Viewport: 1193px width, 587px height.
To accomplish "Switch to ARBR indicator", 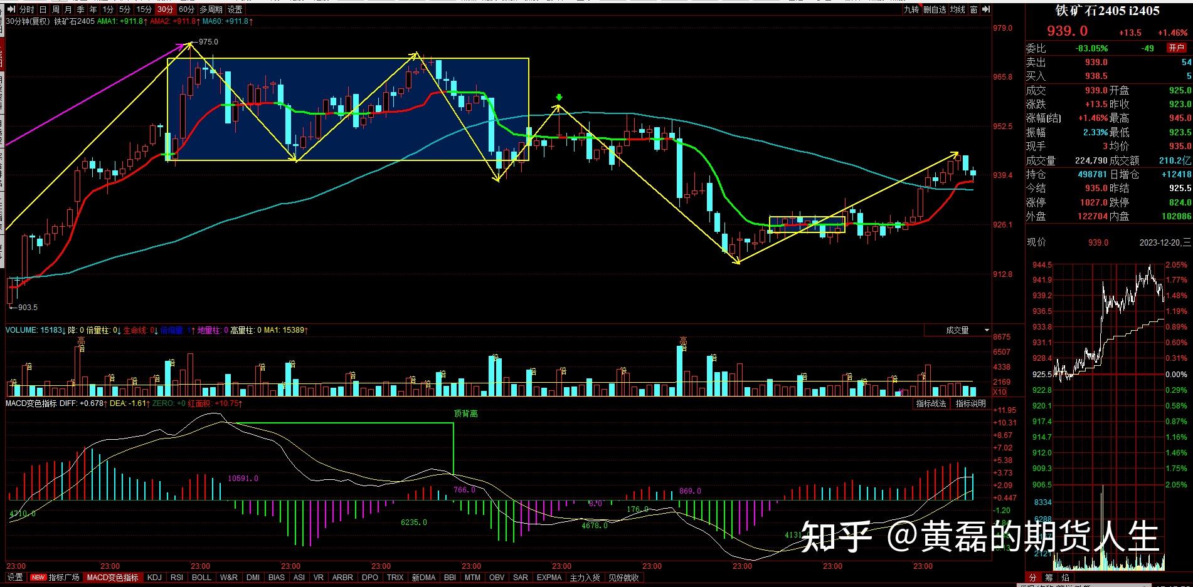I will point(342,578).
